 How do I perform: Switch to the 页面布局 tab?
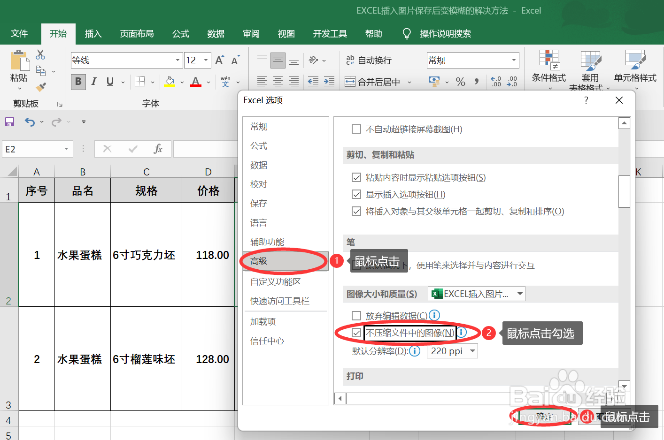[x=137, y=34]
